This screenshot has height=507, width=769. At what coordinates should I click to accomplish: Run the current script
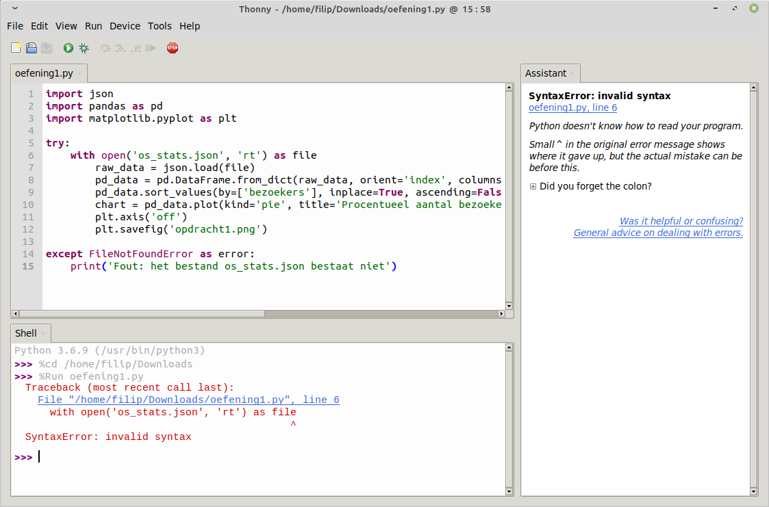point(66,48)
